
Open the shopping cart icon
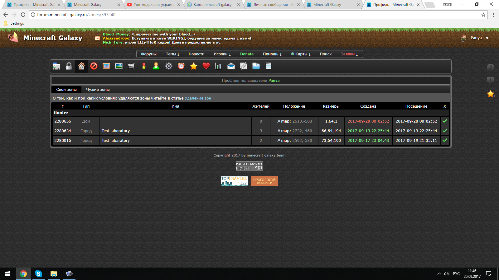click(131, 66)
